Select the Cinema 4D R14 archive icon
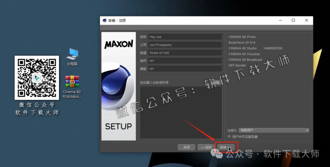 coord(72,87)
